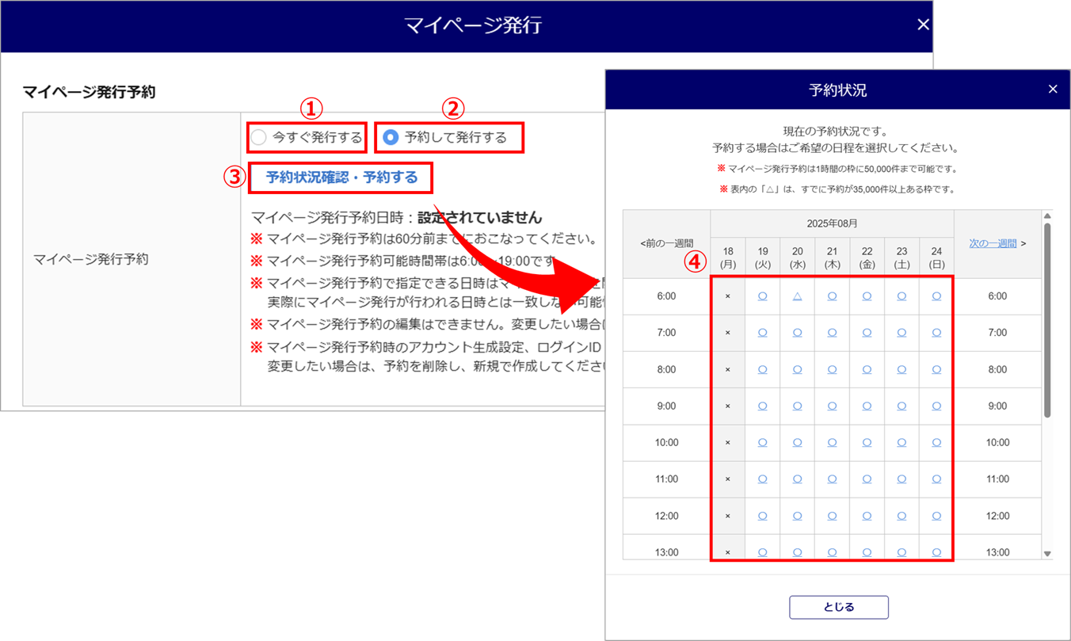Viewport: 1071px width, 641px height.
Task: Select the 12:00 slot on 19(火)
Action: (x=762, y=516)
